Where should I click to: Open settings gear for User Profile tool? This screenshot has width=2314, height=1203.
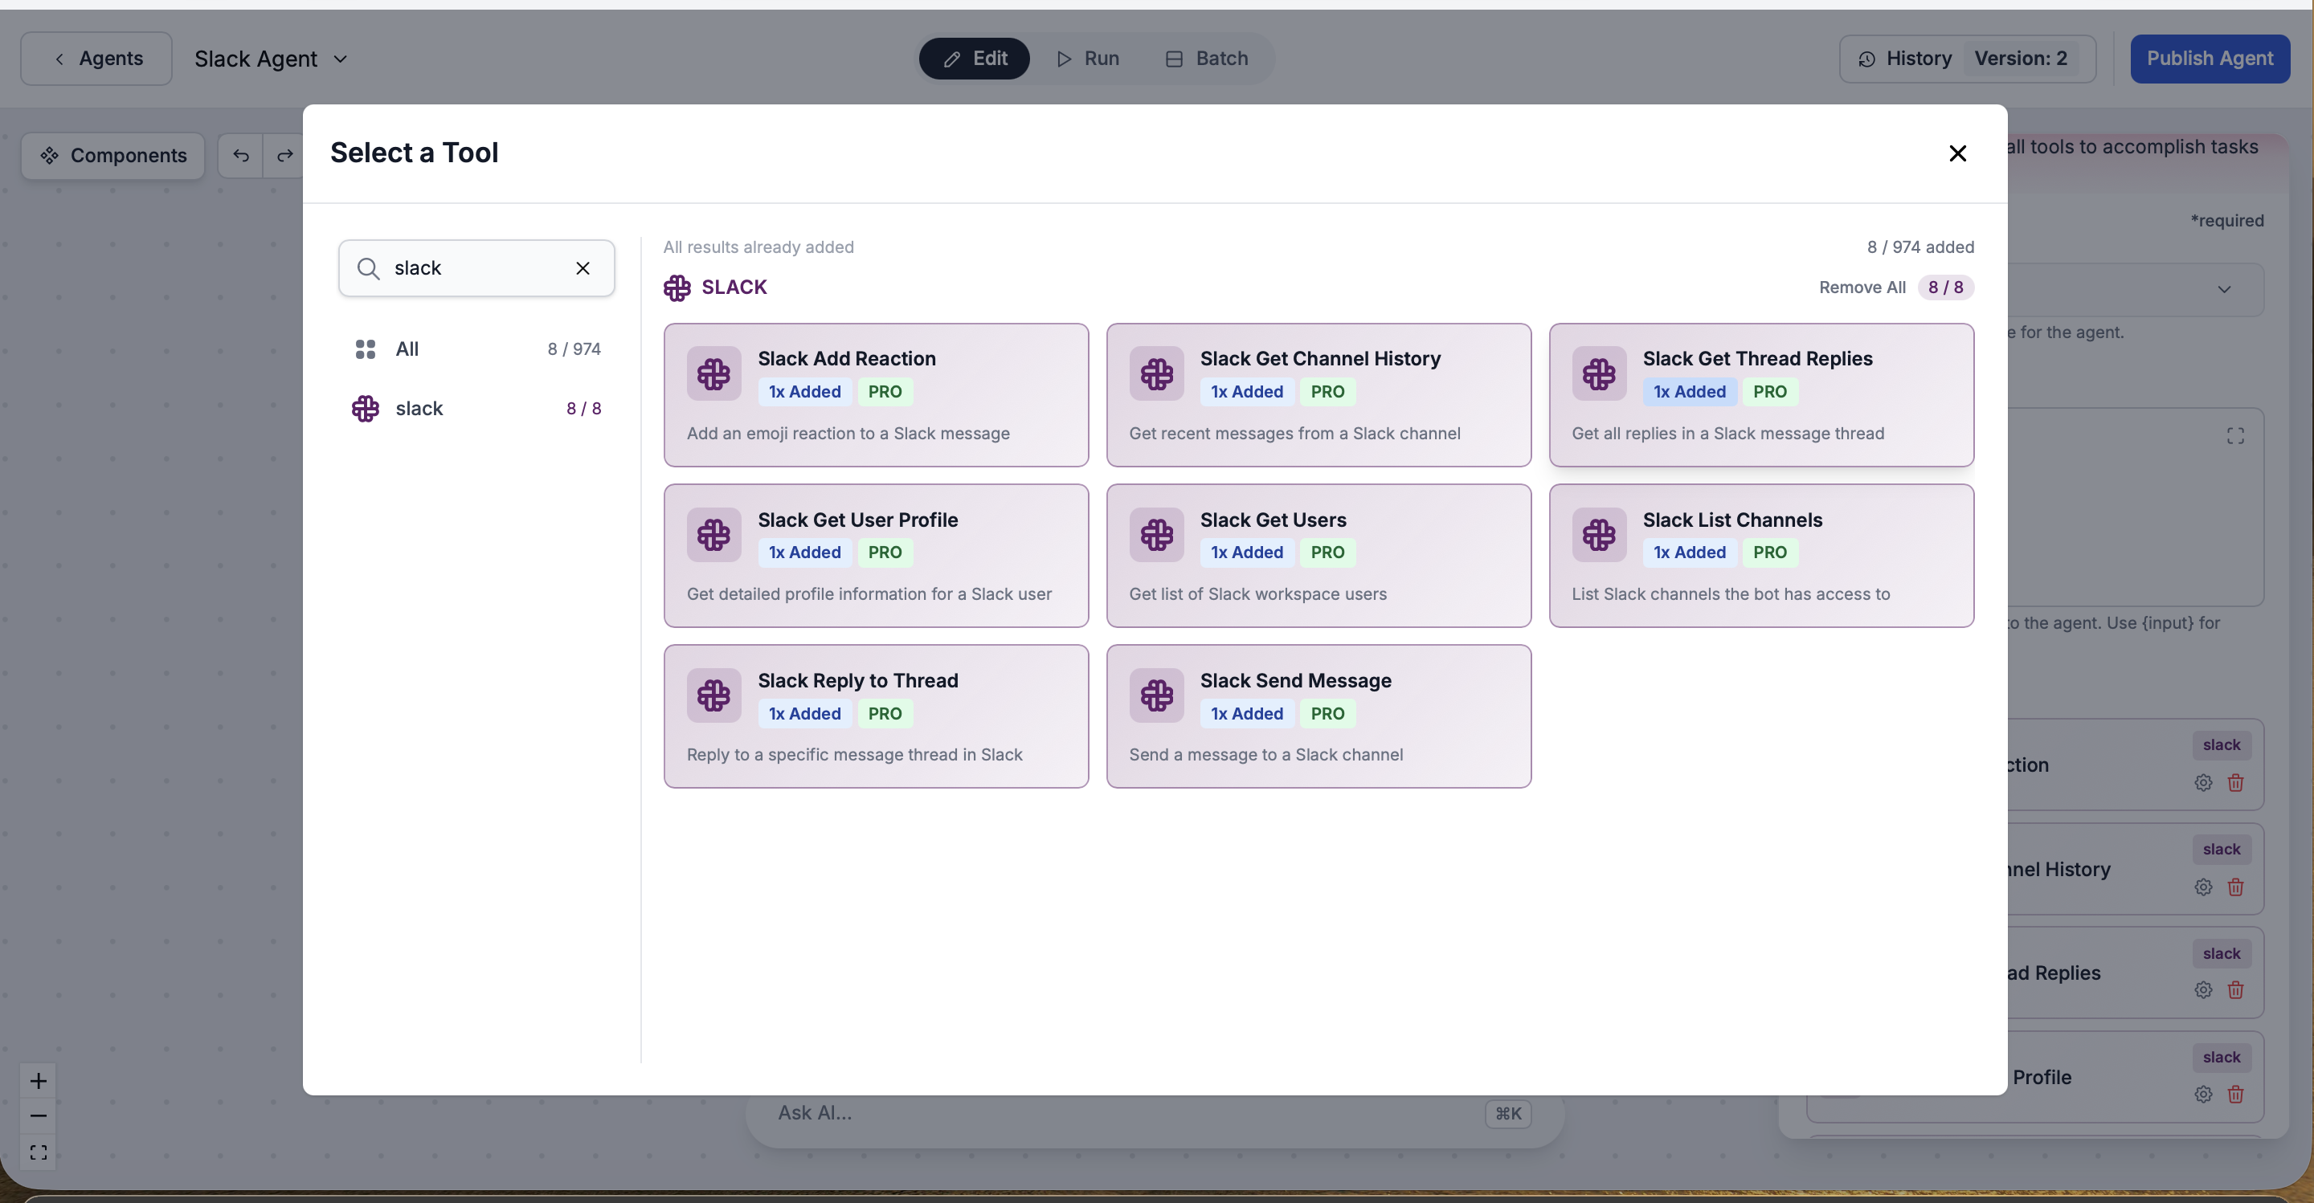(2203, 1095)
